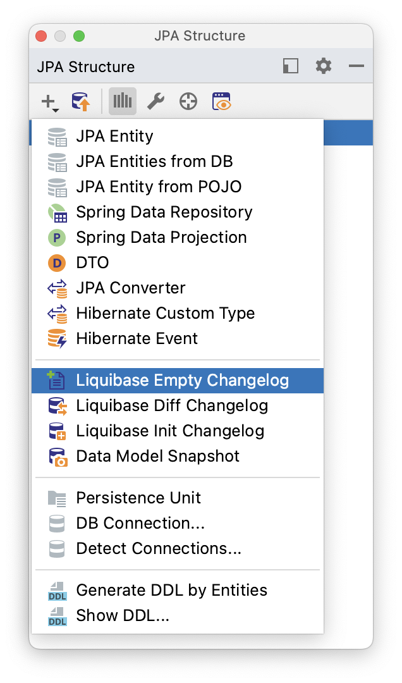Open DB Connection... dialog
The image size is (402, 683).
pyautogui.click(x=178, y=523)
